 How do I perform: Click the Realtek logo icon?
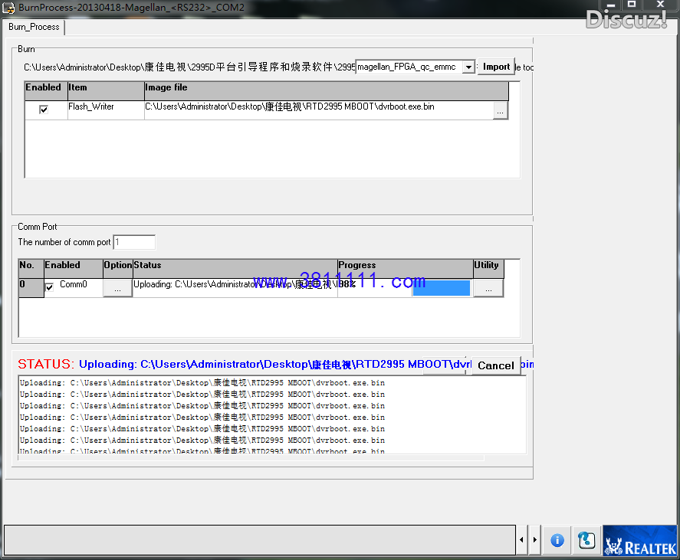tap(639, 540)
